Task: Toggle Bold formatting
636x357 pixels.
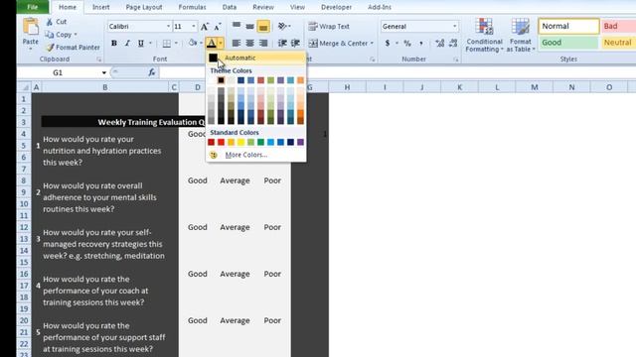Action: pos(114,44)
